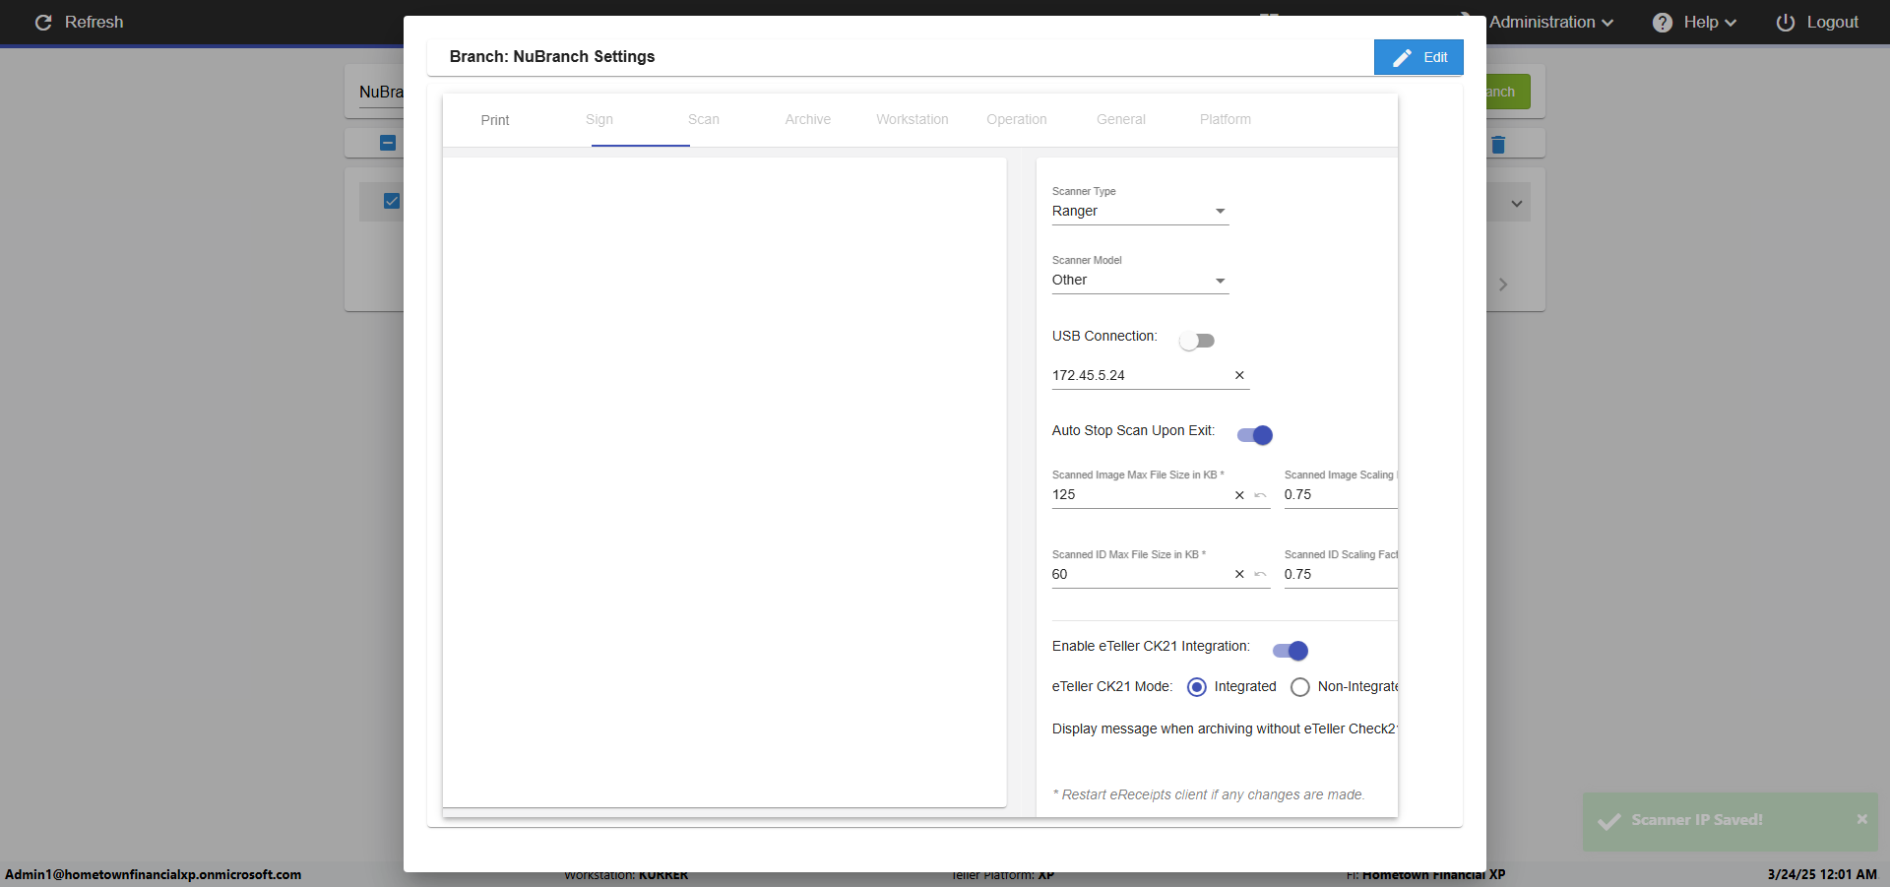
Task: Switch to the Archive tab
Action: click(807, 120)
